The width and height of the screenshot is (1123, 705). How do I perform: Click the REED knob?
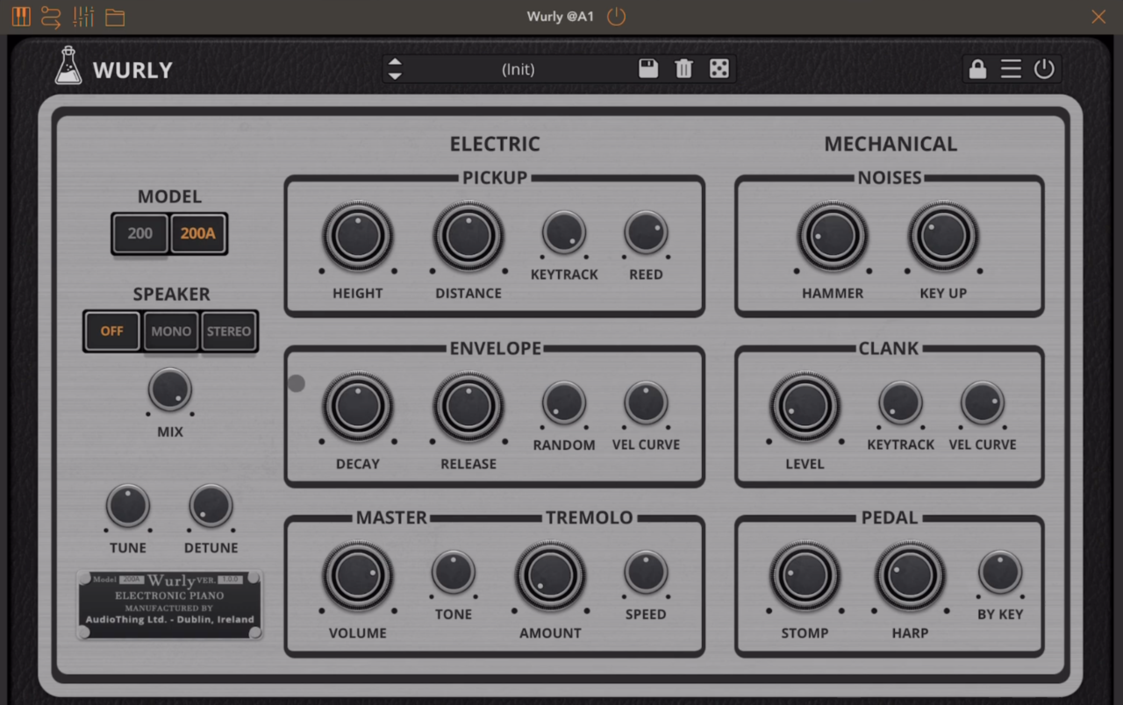click(x=646, y=232)
